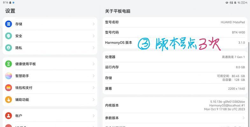Tap the 型号代码 row

(x=175, y=32)
